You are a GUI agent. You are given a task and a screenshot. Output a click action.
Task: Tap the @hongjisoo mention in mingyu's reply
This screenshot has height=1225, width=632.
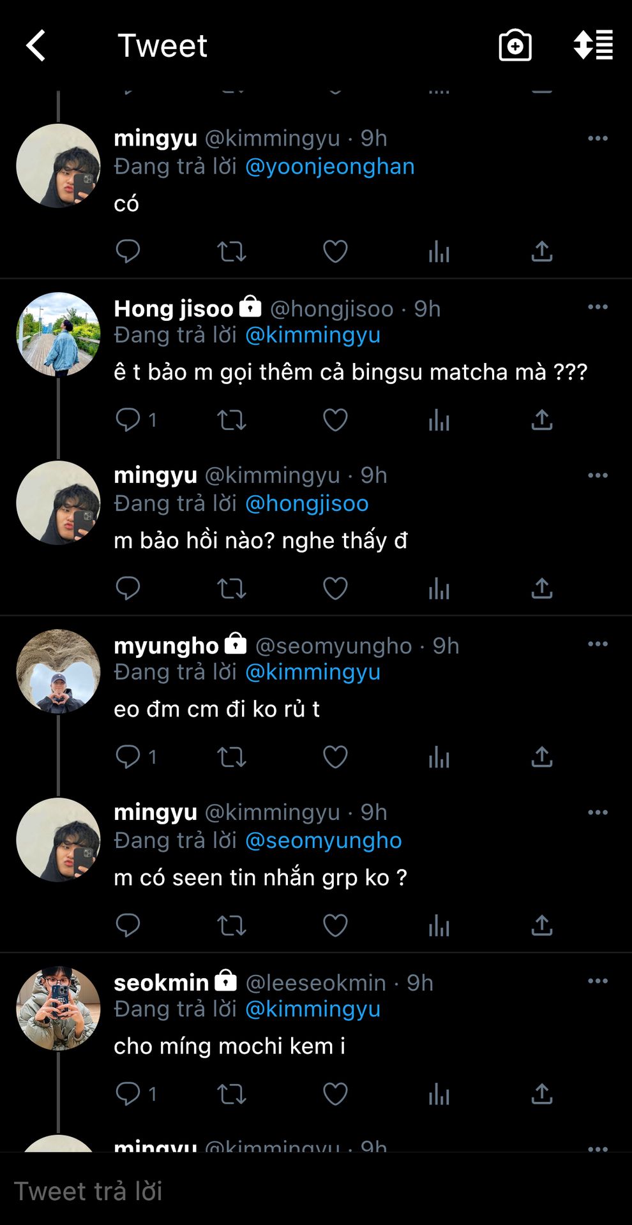coord(307,503)
